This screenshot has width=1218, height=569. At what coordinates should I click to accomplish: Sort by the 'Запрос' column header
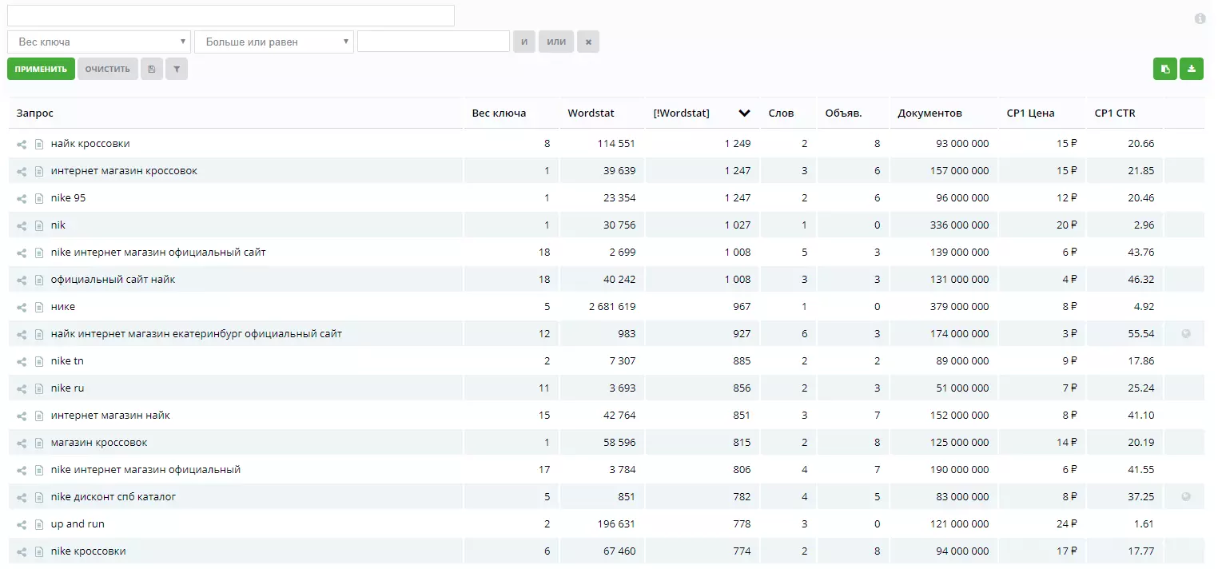pos(35,113)
